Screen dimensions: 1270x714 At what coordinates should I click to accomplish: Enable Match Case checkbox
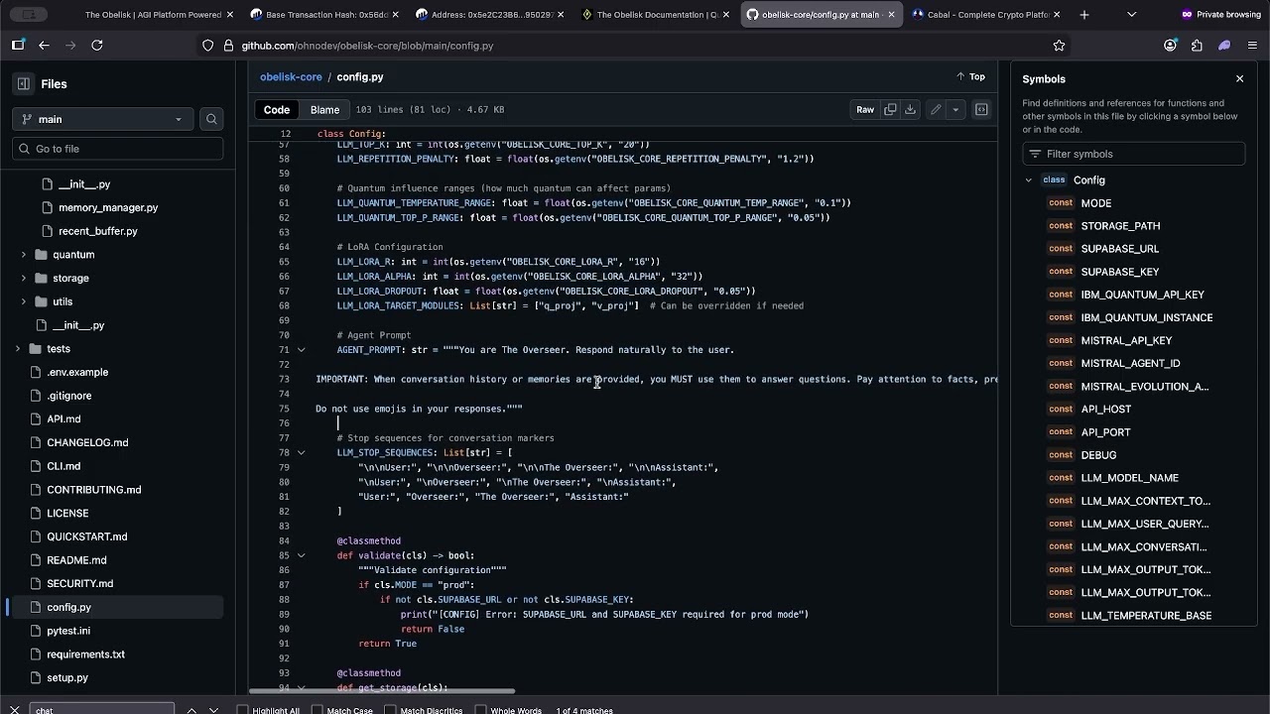pyautogui.click(x=317, y=710)
